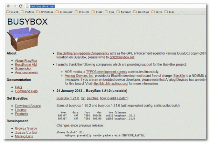Click the BUSYBOX page title

27,22
